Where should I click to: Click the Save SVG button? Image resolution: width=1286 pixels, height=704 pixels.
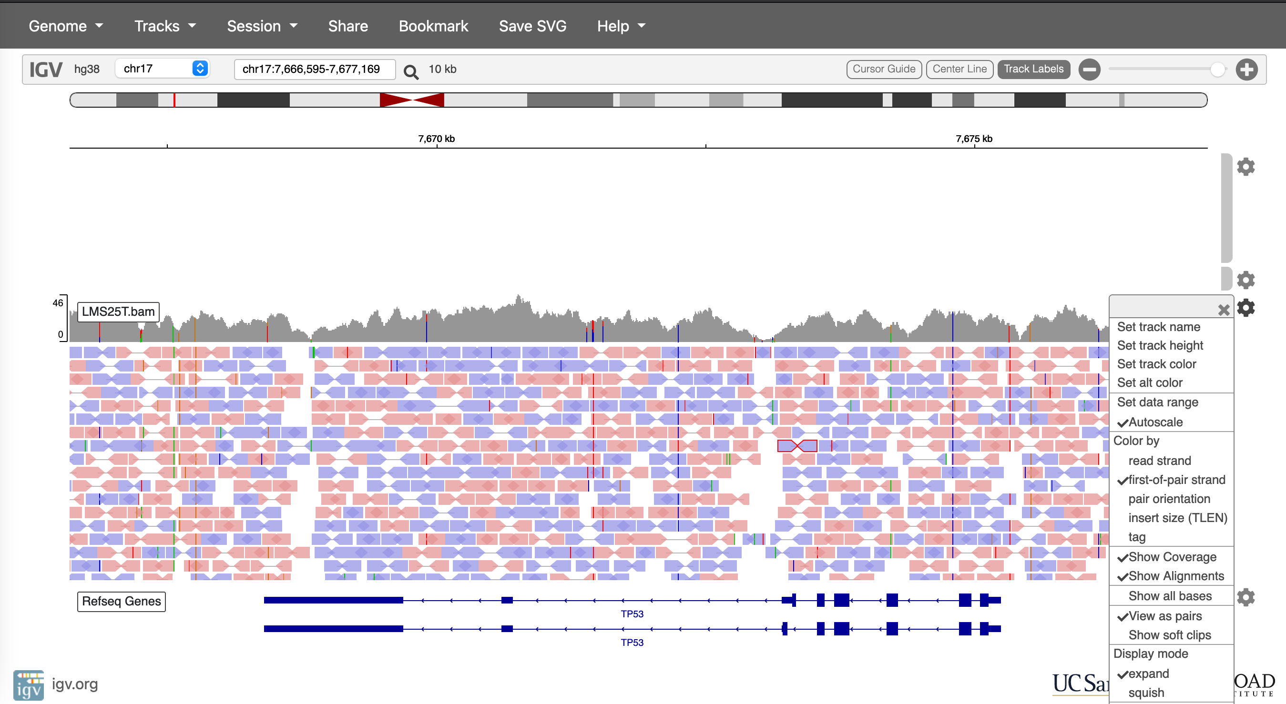532,26
